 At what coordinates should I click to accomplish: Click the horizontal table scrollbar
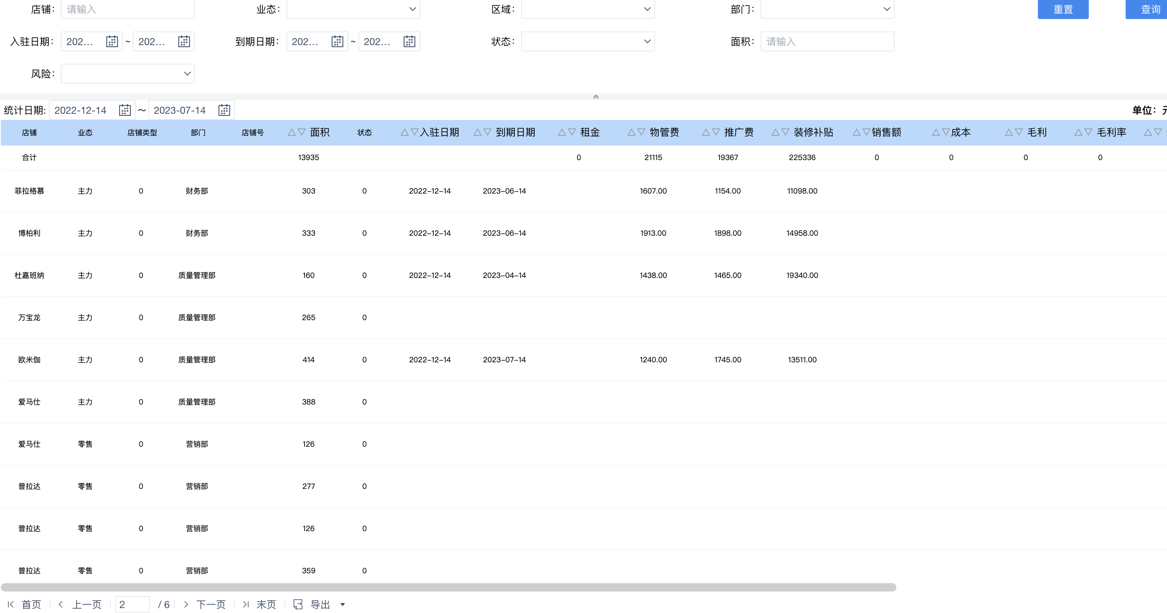[449, 587]
